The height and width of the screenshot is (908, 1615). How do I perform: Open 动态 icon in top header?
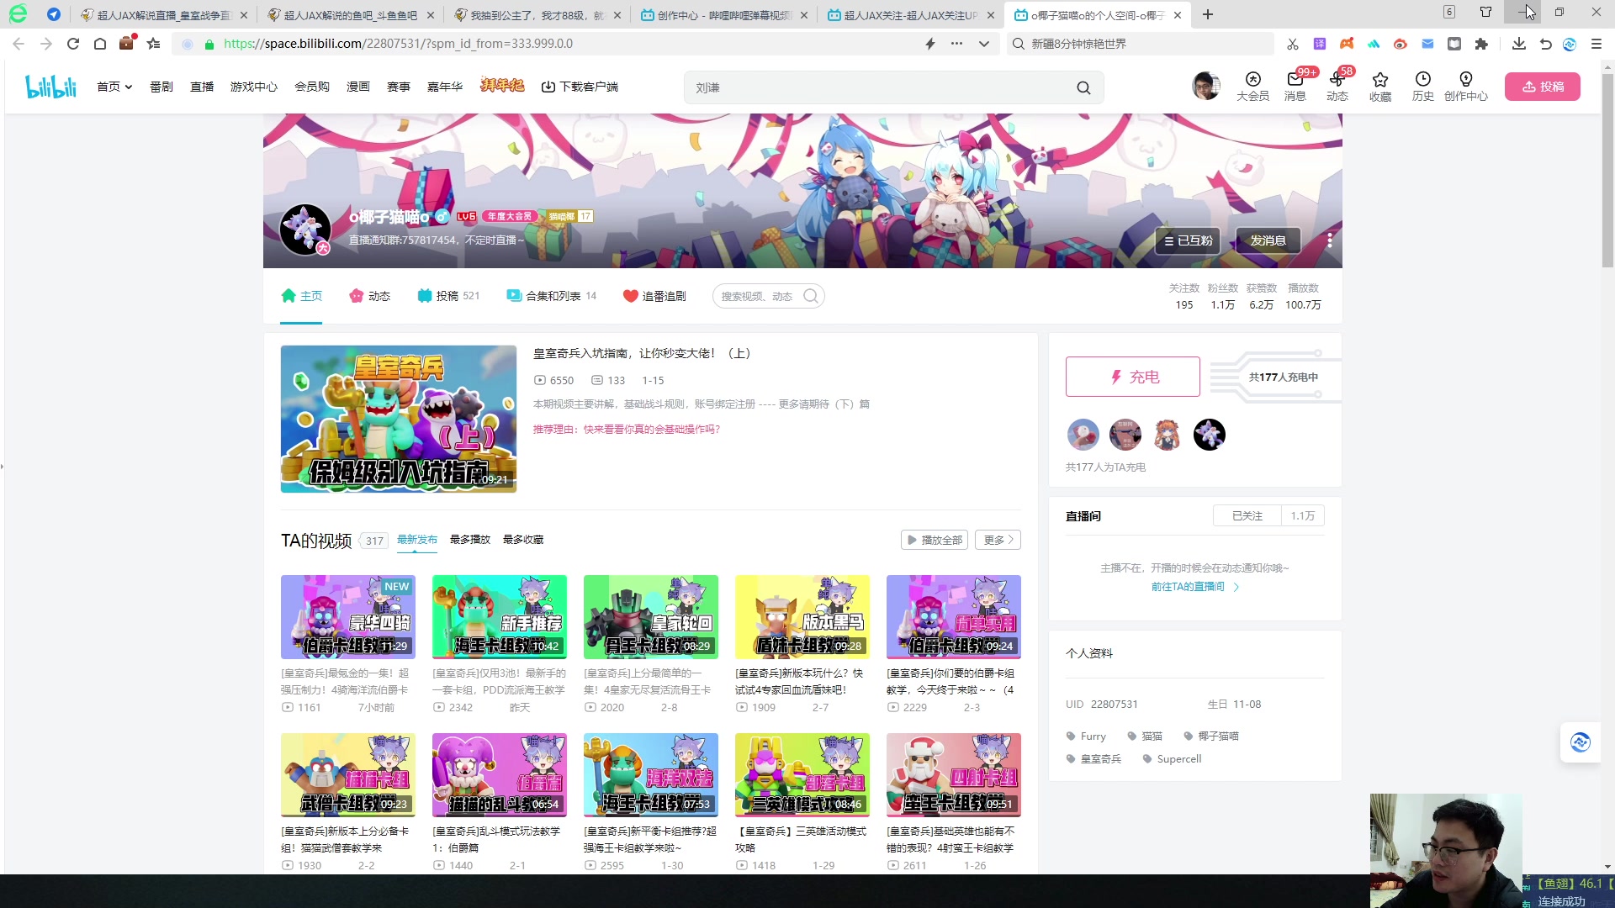tap(1337, 87)
